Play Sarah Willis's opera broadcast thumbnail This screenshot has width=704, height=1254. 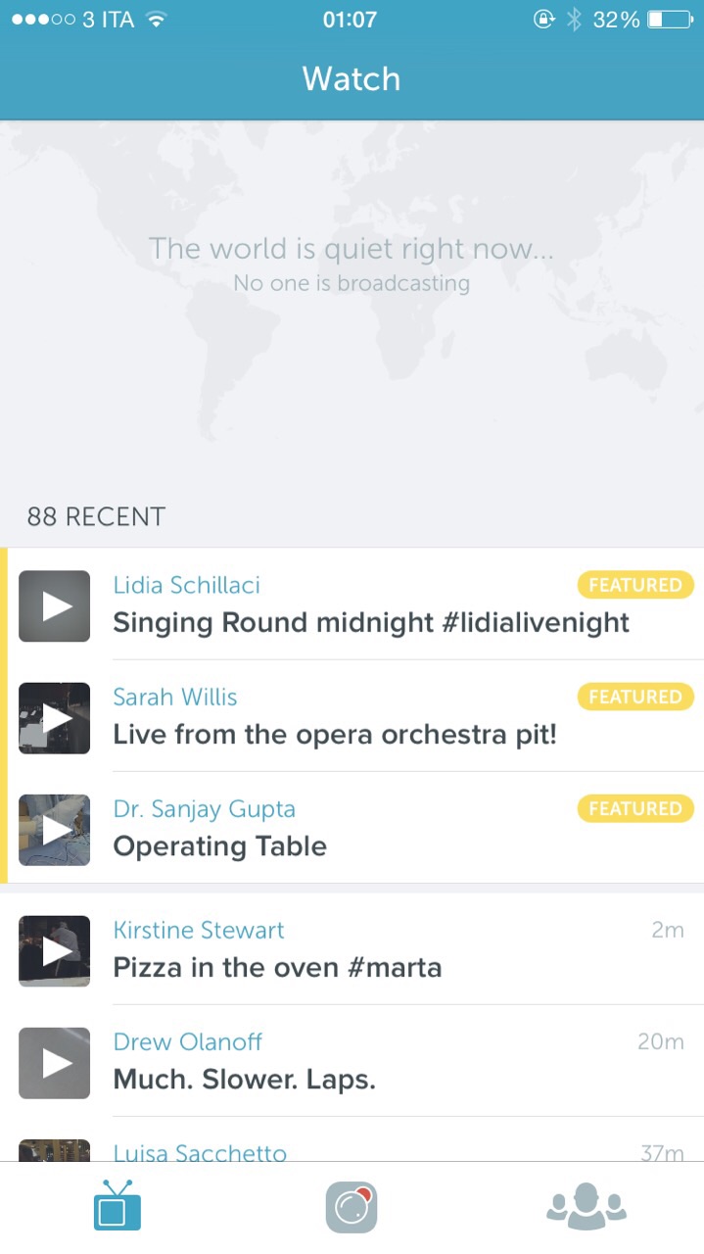pos(55,718)
